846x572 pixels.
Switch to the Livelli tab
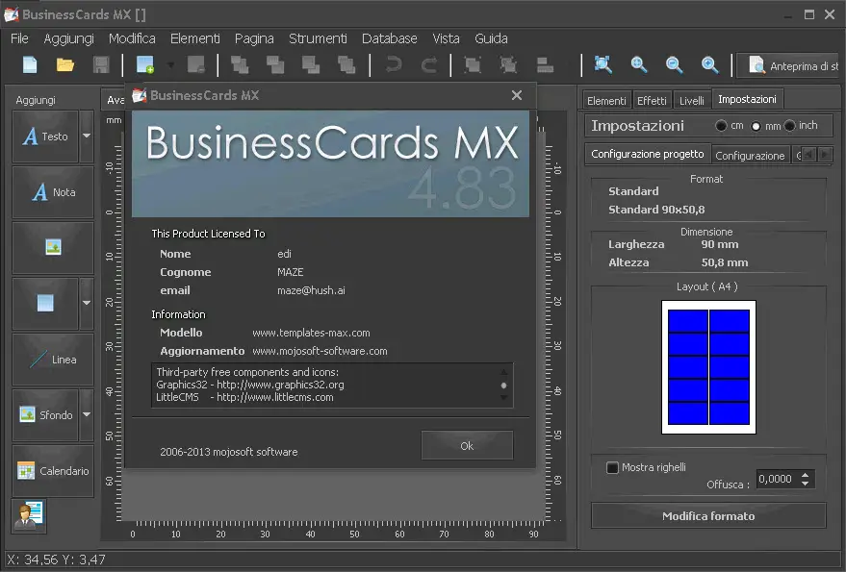(x=692, y=101)
